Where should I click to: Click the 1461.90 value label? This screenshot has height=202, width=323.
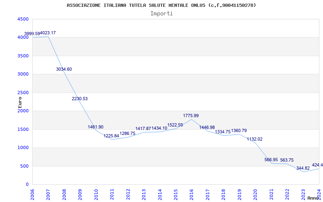point(96,127)
